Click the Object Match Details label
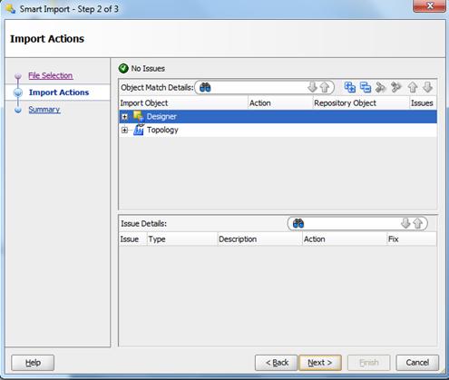The image size is (449, 380). (157, 88)
